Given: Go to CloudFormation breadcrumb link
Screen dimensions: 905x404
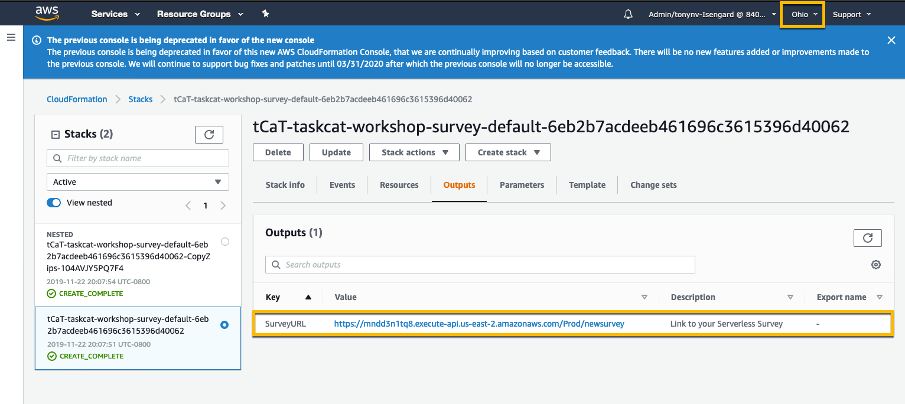Looking at the screenshot, I should pos(77,99).
